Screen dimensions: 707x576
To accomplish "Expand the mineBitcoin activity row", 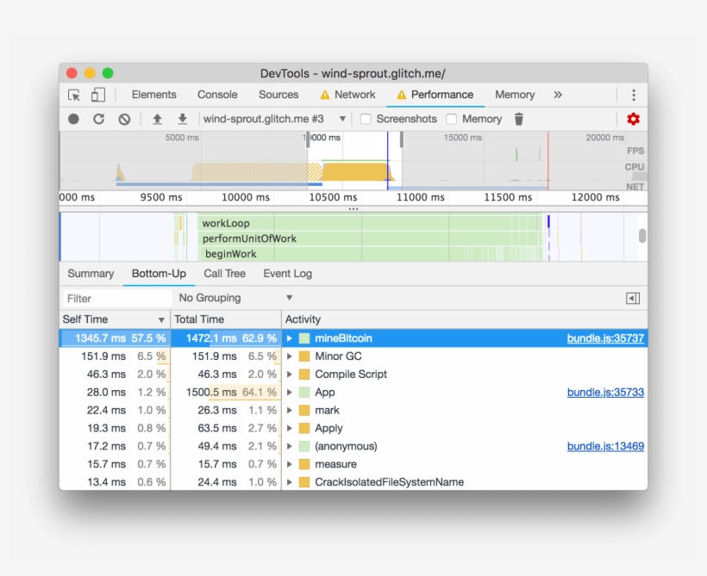I will pos(290,338).
